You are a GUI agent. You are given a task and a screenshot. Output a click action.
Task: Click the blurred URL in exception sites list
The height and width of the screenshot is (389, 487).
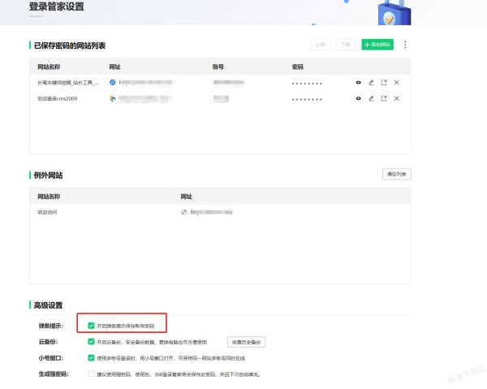point(211,212)
